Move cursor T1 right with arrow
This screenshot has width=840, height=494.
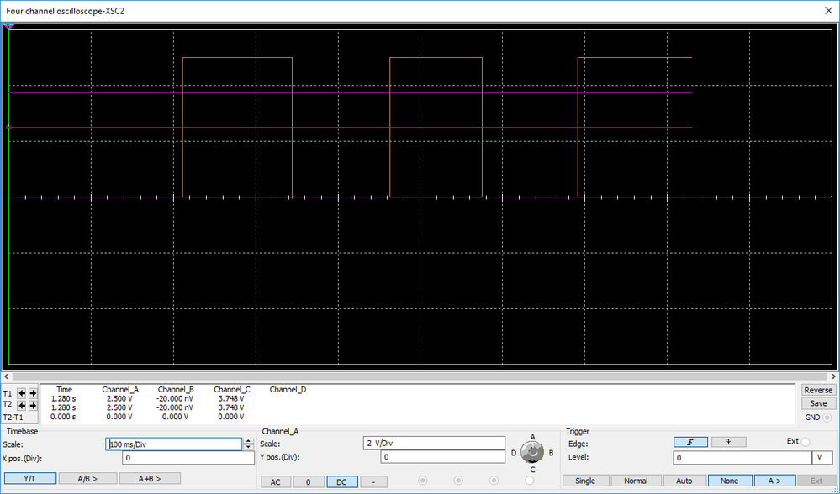pyautogui.click(x=33, y=392)
